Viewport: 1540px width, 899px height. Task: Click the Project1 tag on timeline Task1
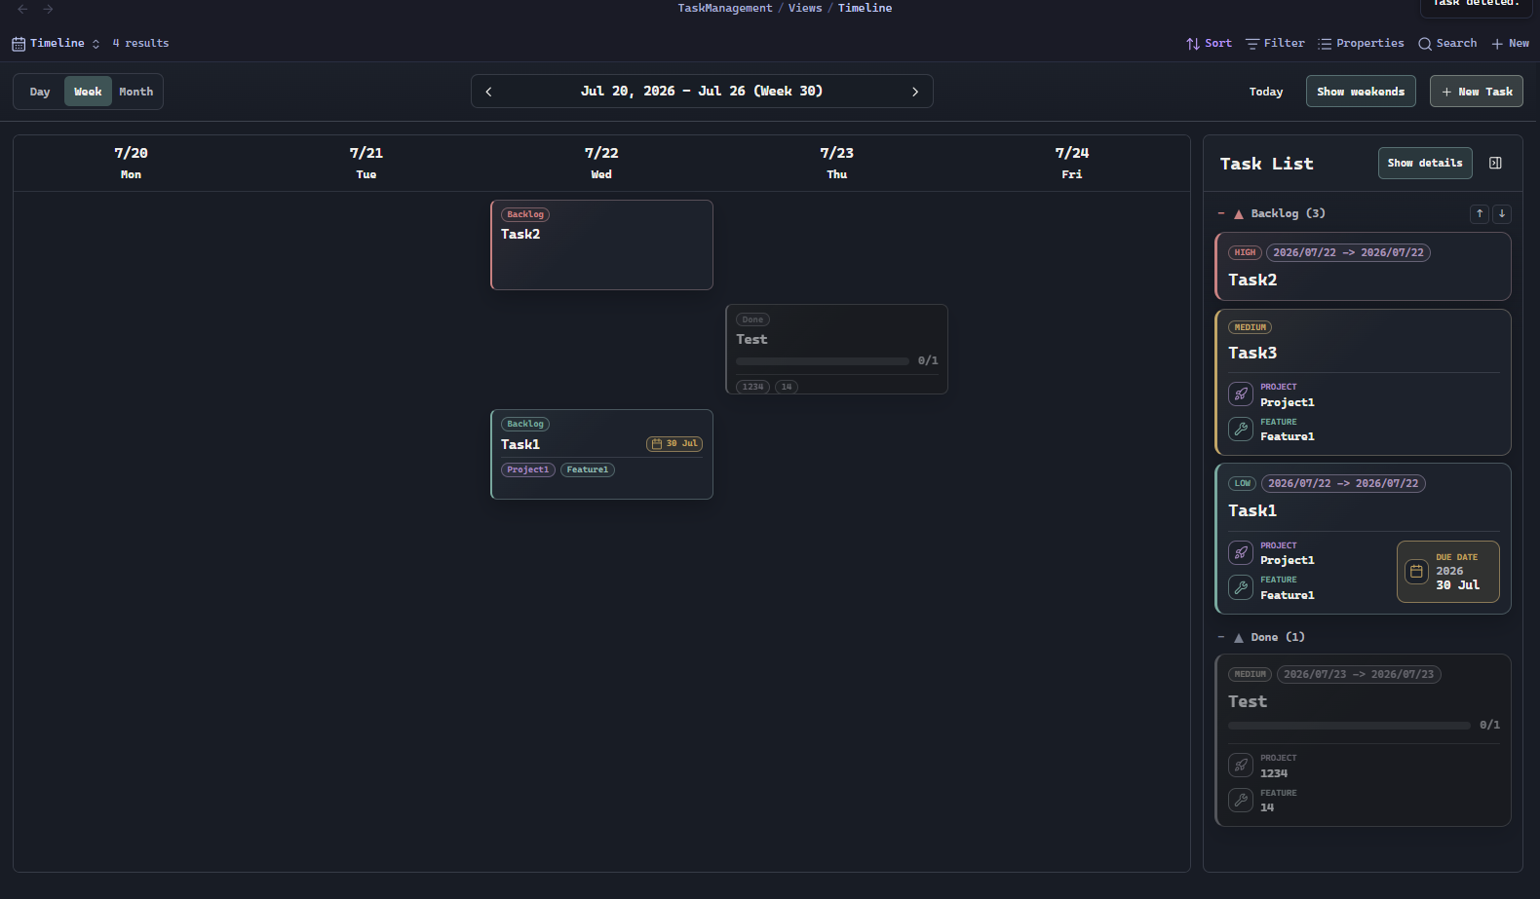click(528, 469)
